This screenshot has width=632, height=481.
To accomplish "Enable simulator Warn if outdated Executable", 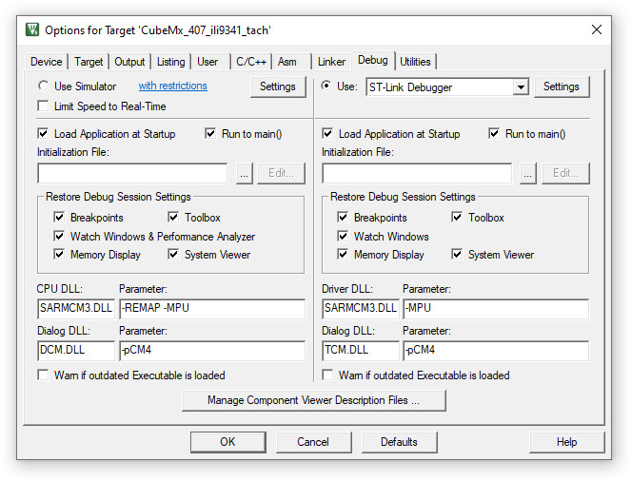I will point(43,375).
